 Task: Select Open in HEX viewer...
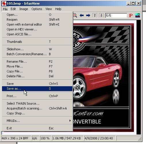[x=37, y=29]
